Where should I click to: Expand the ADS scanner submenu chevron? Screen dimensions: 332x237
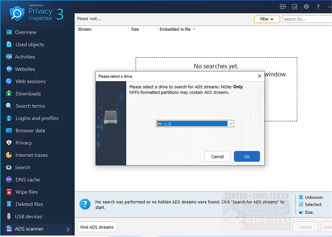click(68, 229)
